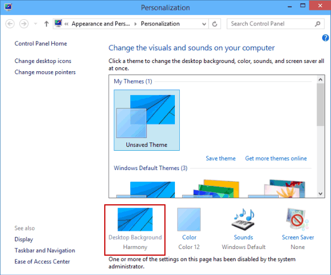Open the Color swatch icon
This screenshot has height=275, width=331.
tap(189, 219)
